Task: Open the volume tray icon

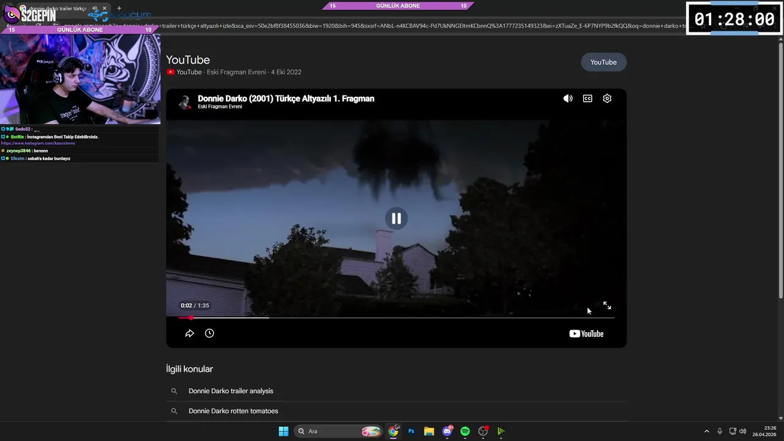Action: (742, 431)
